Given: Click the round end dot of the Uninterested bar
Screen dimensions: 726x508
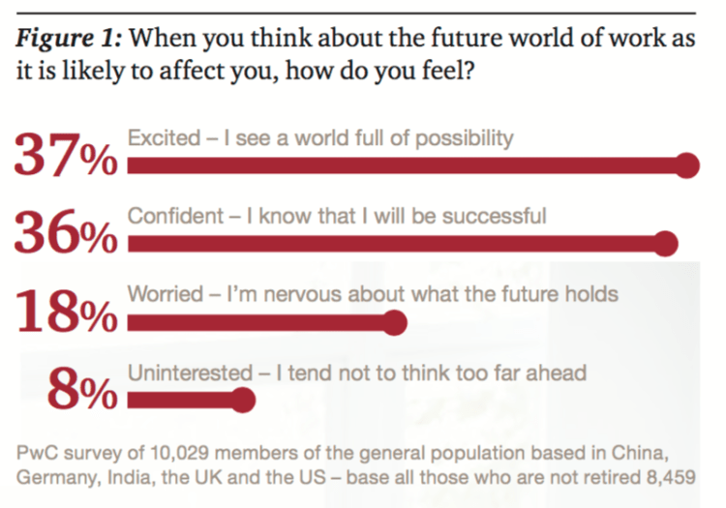Looking at the screenshot, I should coord(244,399).
